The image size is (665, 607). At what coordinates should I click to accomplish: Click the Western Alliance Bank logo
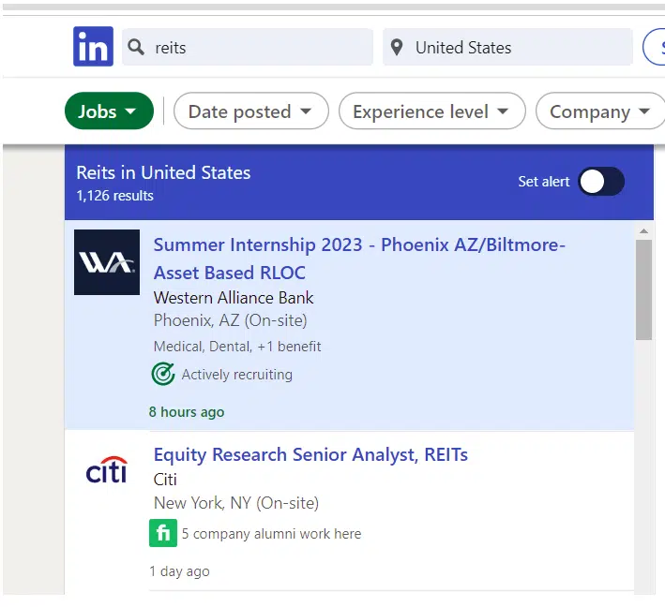(x=107, y=262)
